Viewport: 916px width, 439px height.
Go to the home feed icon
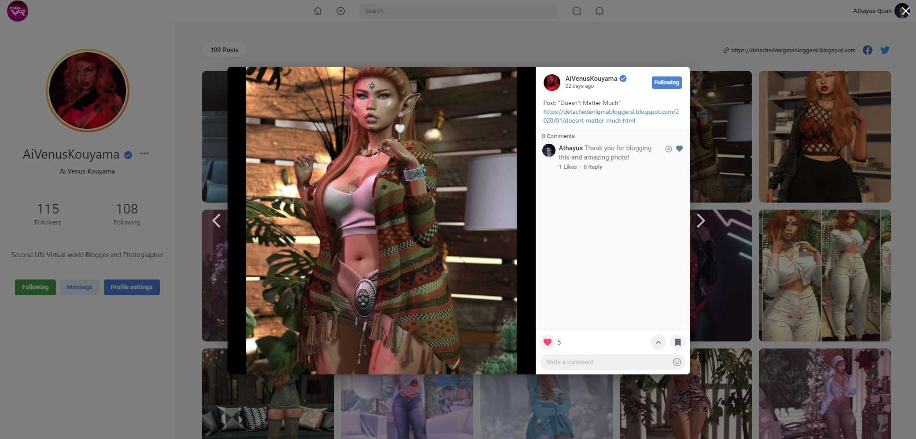click(x=317, y=11)
